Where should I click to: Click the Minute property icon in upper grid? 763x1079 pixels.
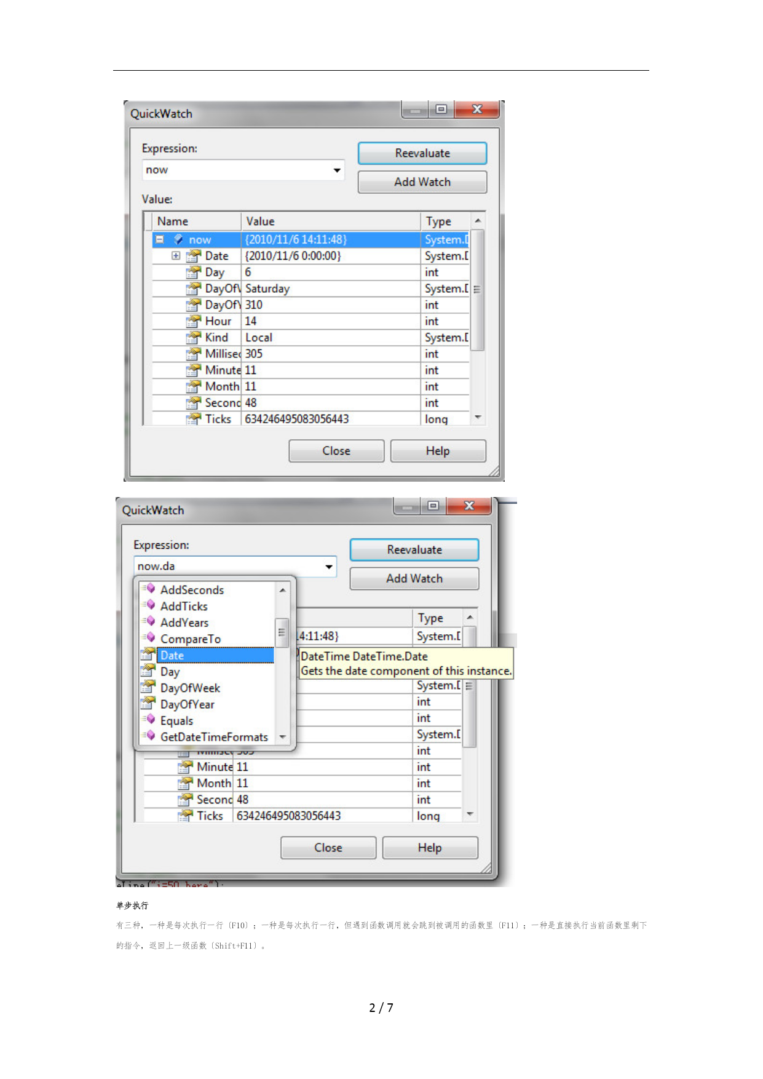pos(194,370)
